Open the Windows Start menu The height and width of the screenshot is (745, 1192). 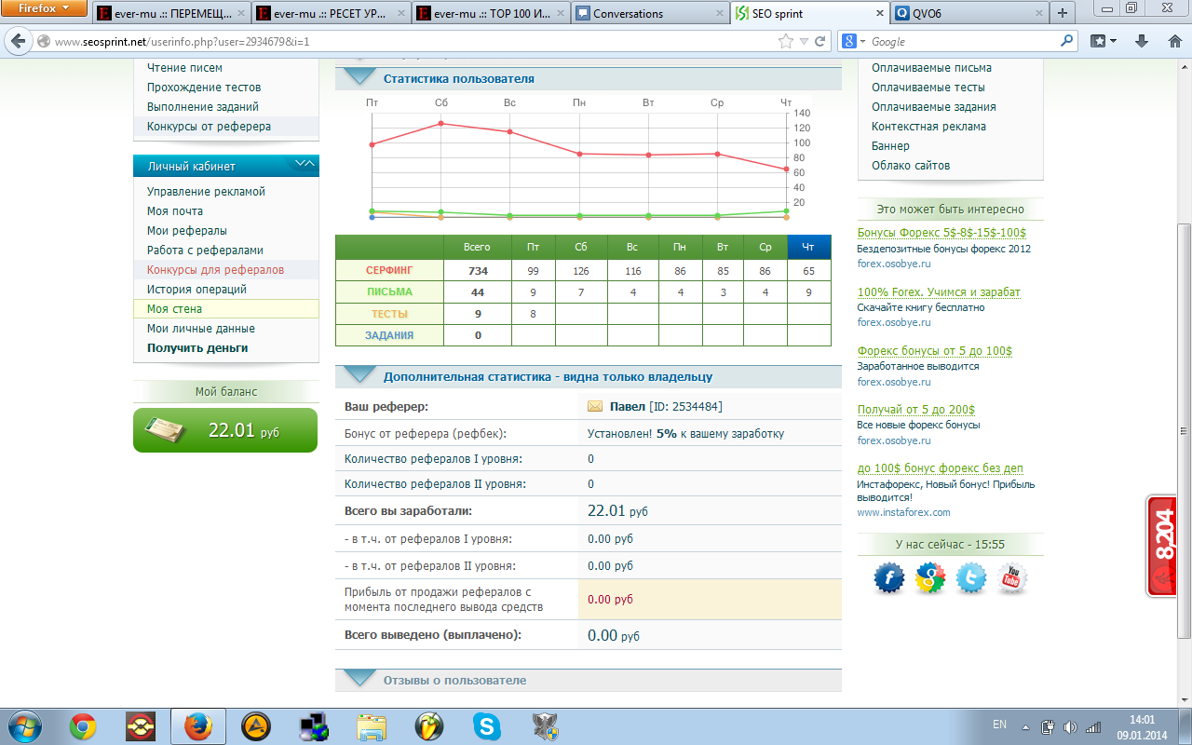coord(23,725)
